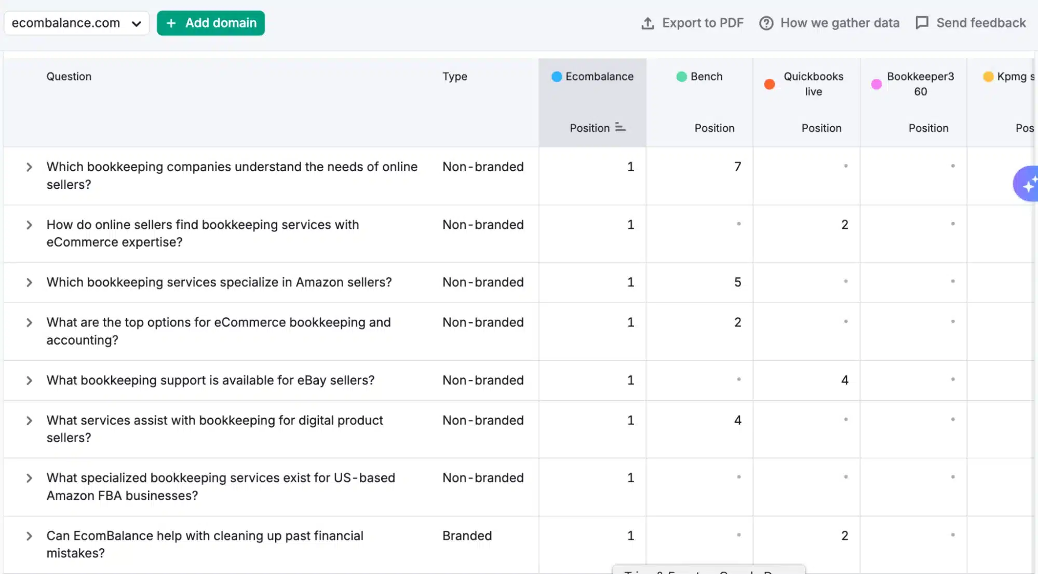1038x574 pixels.
Task: Expand the eBay sellers bookkeeping question row
Action: (29, 380)
